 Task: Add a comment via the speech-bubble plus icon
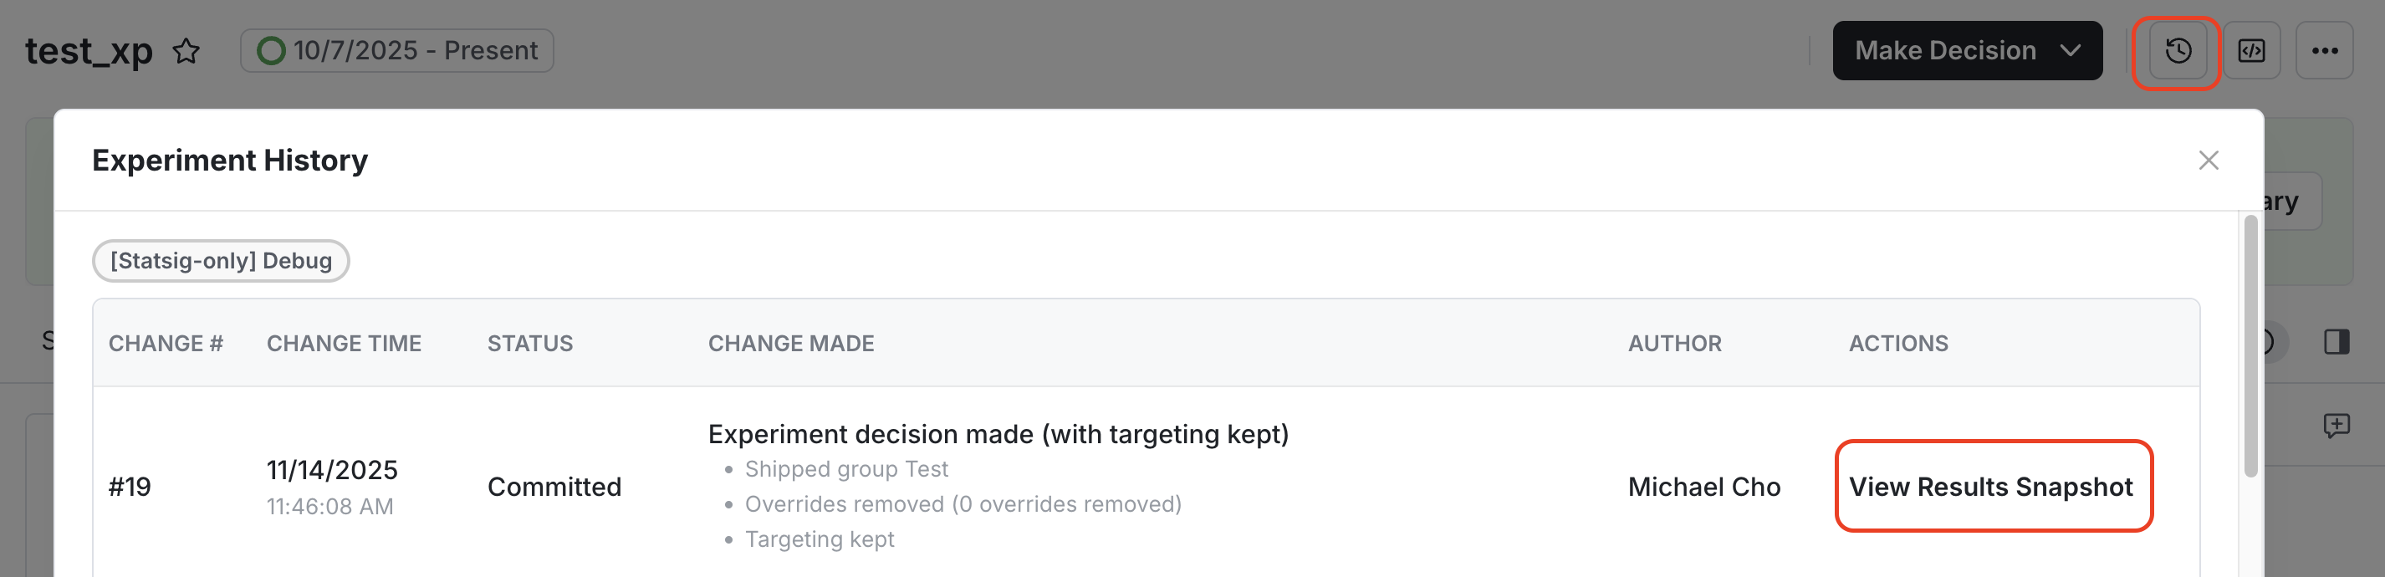[2339, 426]
